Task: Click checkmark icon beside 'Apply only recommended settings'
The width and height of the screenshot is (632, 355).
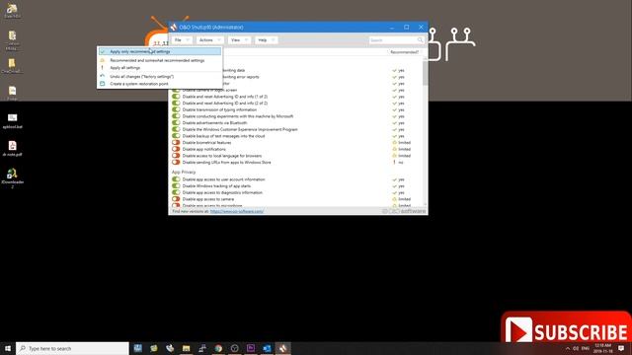Action: click(x=103, y=51)
